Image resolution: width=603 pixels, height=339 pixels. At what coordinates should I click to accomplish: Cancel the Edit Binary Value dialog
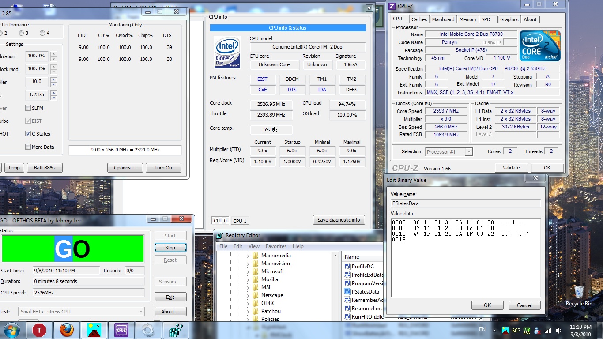[x=524, y=305]
